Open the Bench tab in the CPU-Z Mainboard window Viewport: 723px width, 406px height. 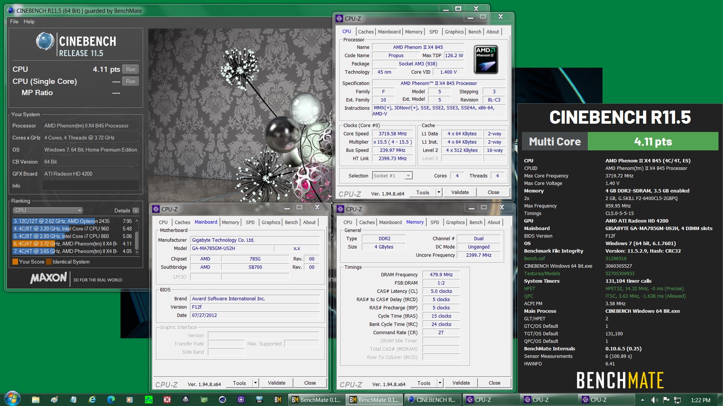click(291, 223)
